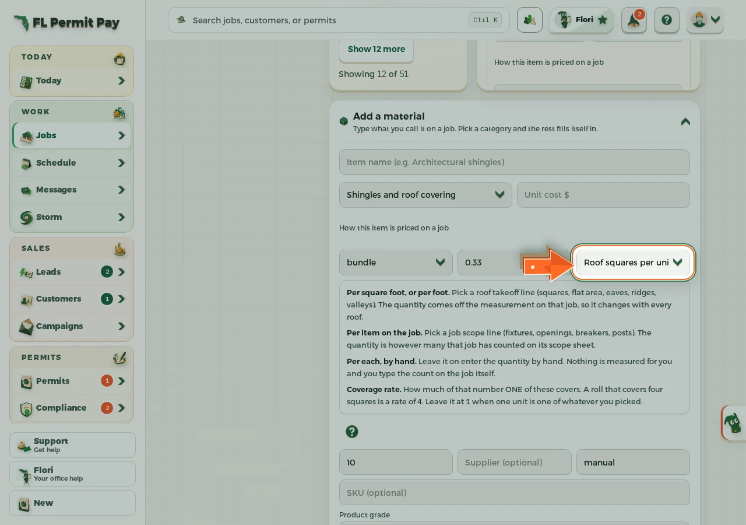Image resolution: width=746 pixels, height=525 pixels.
Task: Click the New button in sidebar
Action: (x=72, y=503)
